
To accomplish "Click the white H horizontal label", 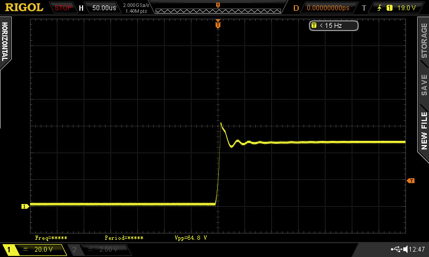I will [81, 8].
